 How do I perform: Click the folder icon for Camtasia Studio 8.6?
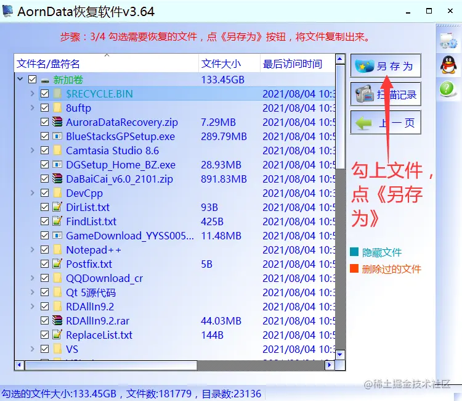(x=57, y=150)
